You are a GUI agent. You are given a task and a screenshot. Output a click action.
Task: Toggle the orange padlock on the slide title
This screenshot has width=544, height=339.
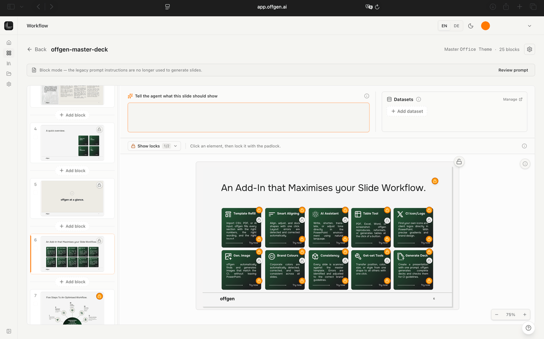435,181
